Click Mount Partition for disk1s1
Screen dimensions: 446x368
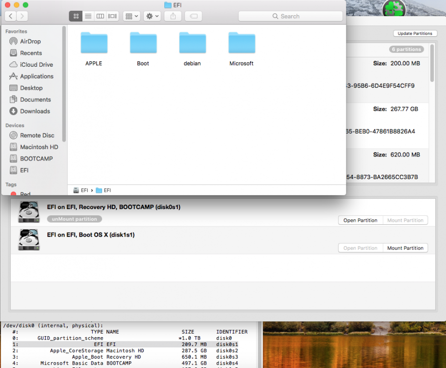(x=405, y=248)
